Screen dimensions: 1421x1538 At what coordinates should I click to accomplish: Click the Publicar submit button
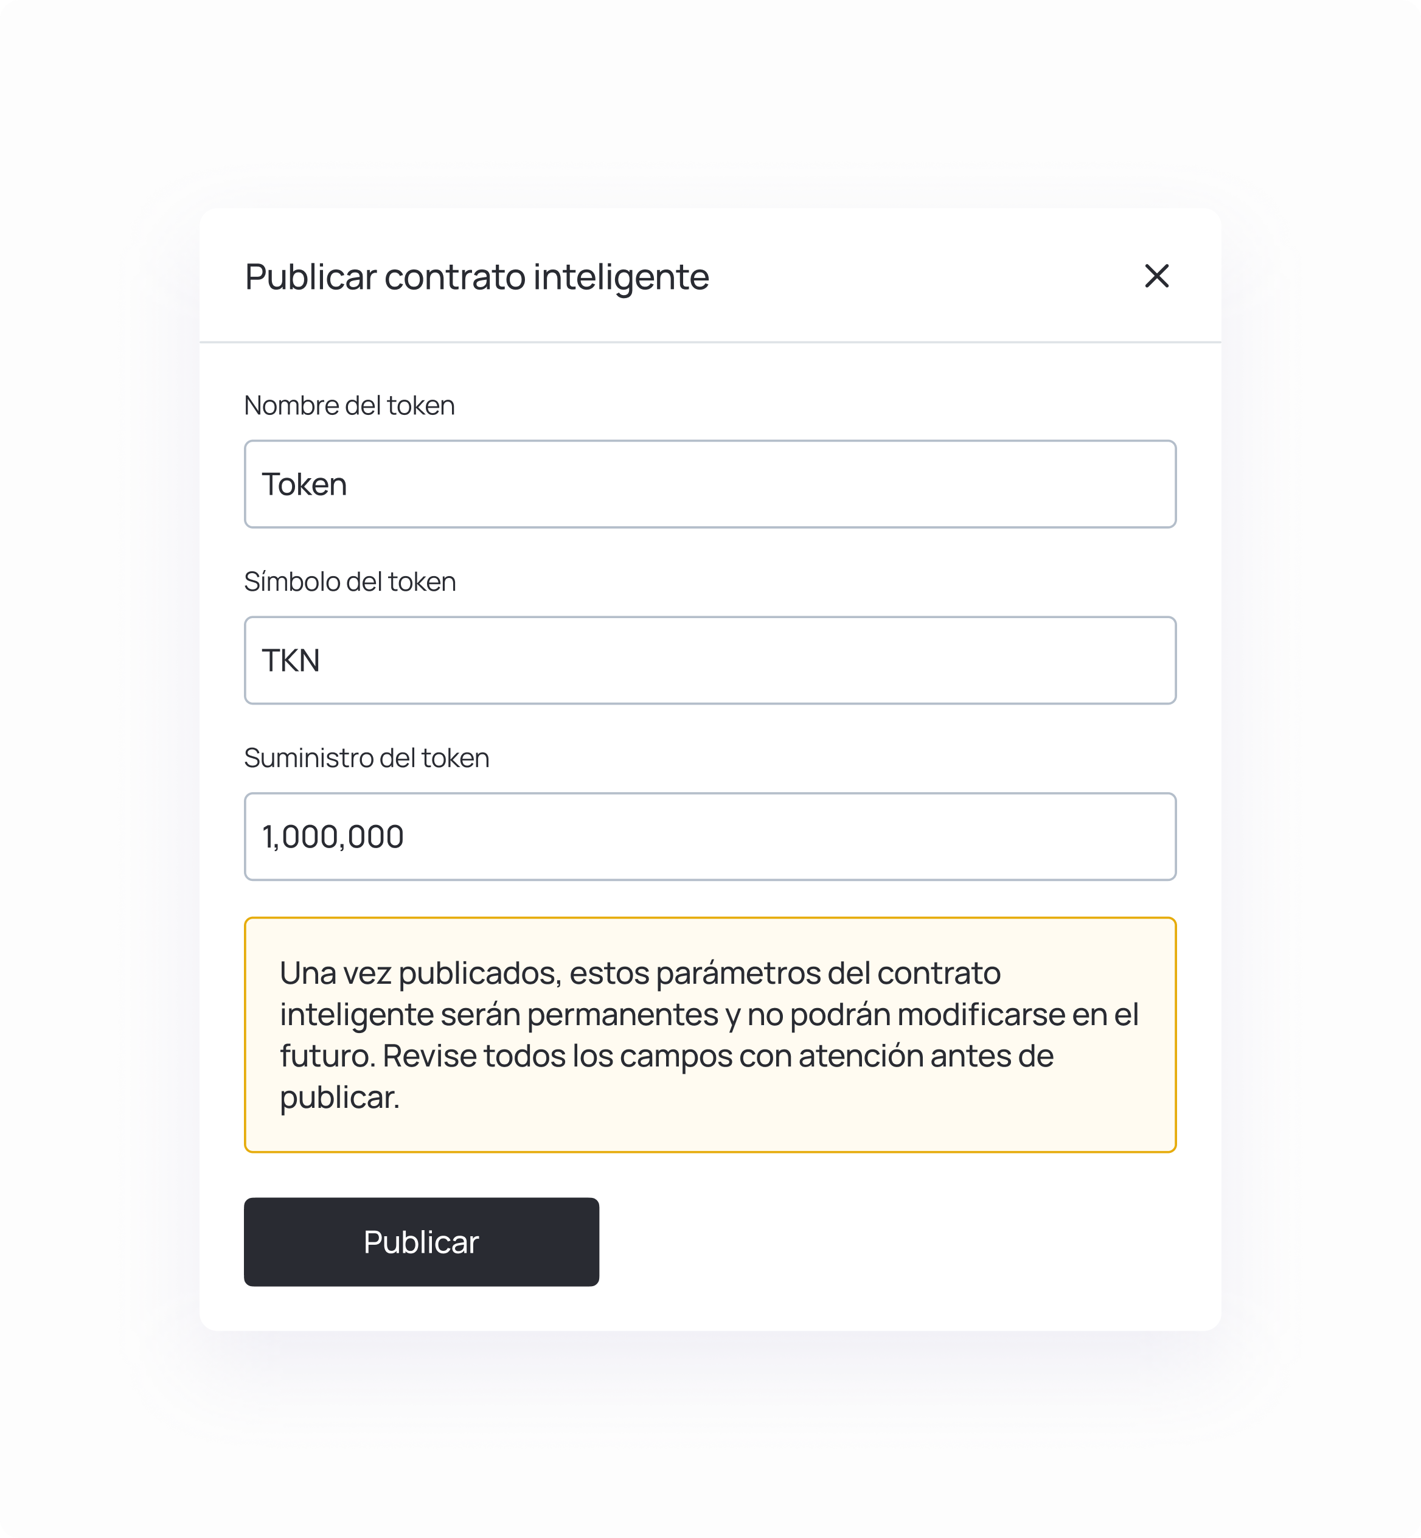[420, 1242]
